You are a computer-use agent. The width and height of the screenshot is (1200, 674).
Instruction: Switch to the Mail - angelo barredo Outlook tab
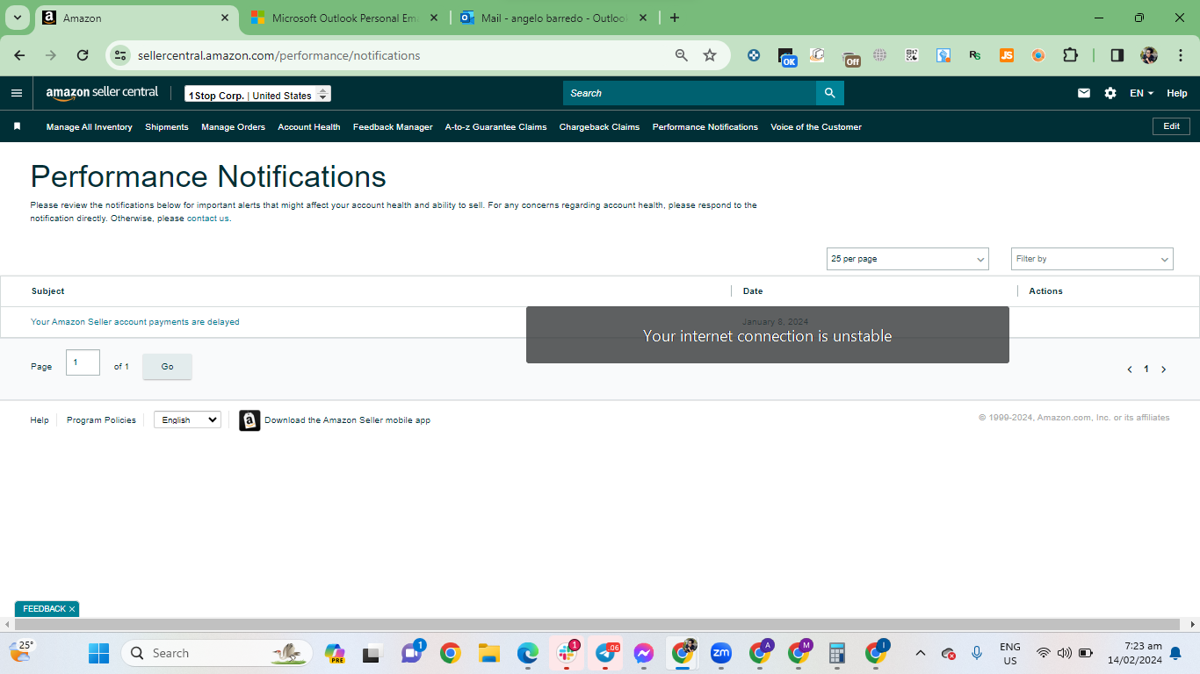554,18
